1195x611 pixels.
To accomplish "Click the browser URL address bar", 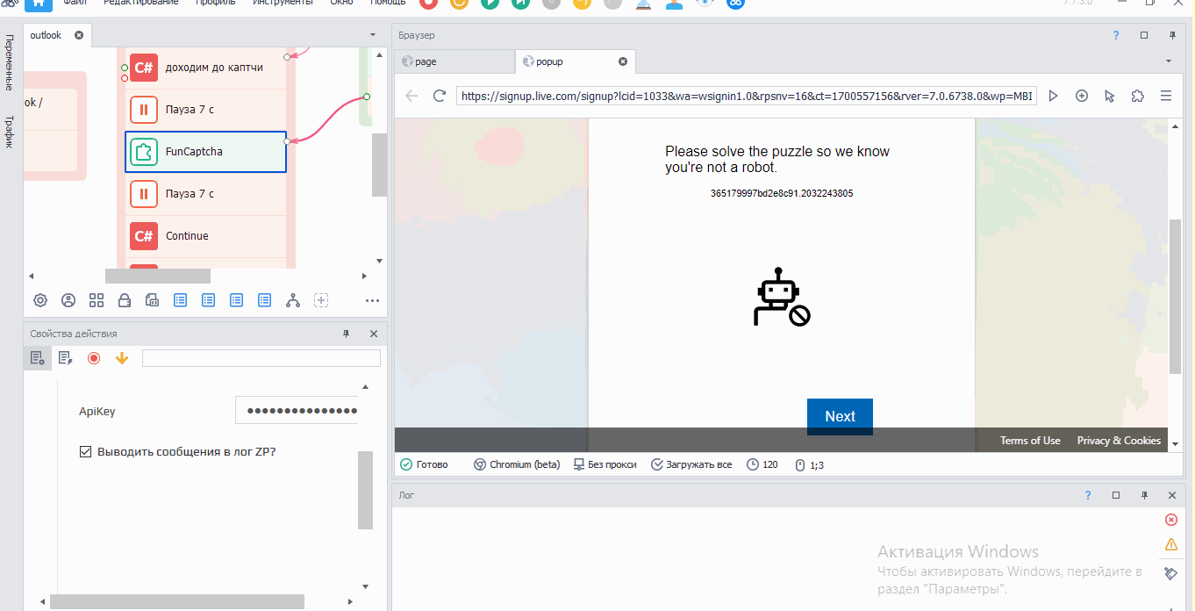I will 747,96.
